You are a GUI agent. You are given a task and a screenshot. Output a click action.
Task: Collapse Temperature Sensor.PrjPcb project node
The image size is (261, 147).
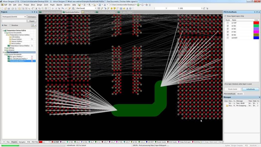tap(3, 30)
